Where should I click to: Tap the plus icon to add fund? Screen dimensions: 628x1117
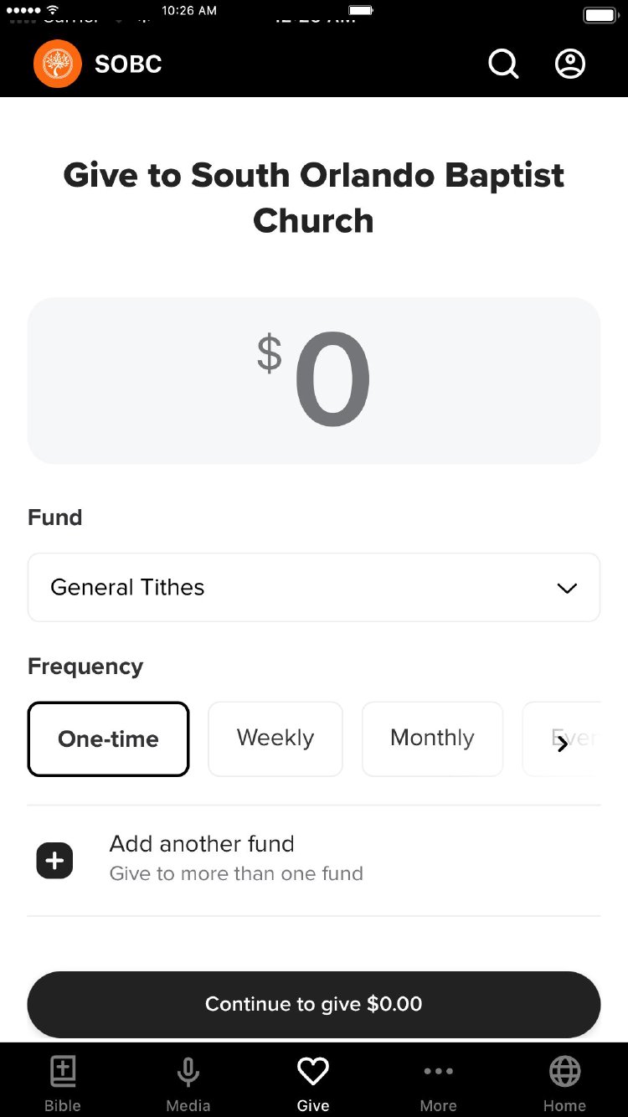55,861
